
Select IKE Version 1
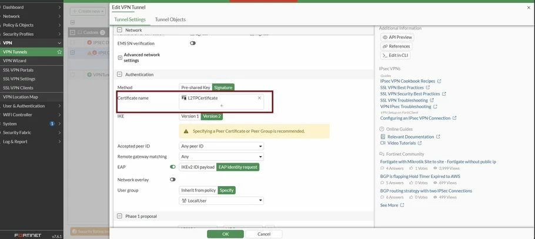pos(190,116)
